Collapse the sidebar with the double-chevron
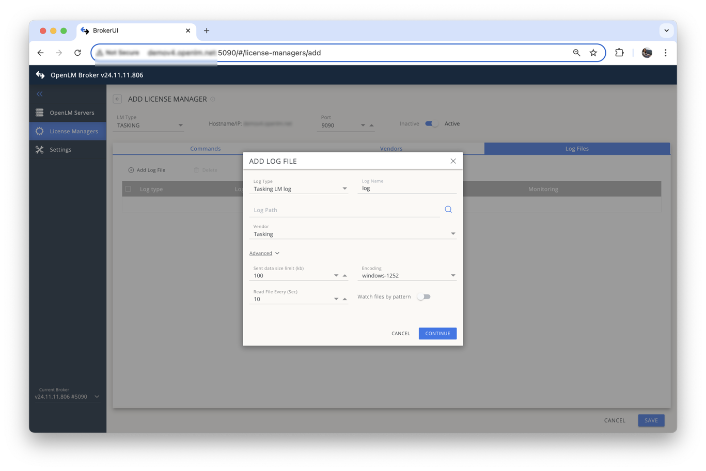Viewport: 706px width, 471px height. (39, 94)
